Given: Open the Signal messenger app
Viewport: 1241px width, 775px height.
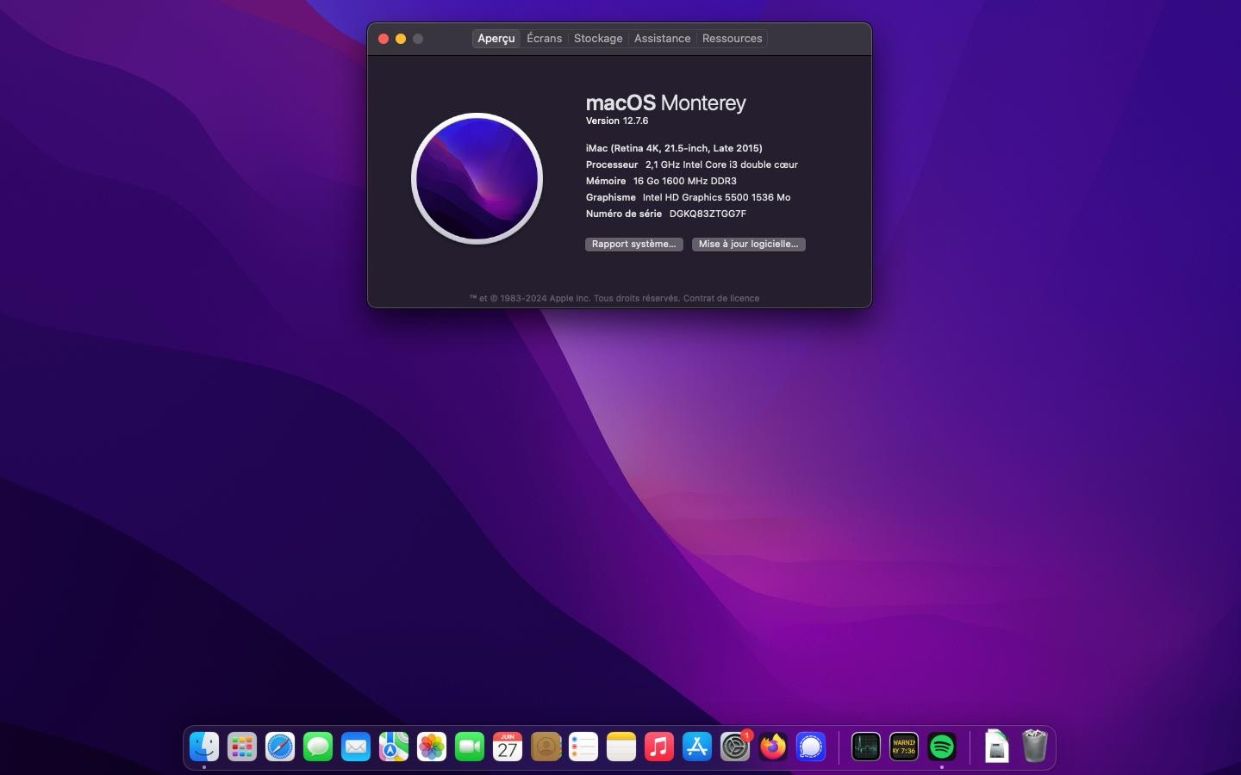Looking at the screenshot, I should pos(811,747).
